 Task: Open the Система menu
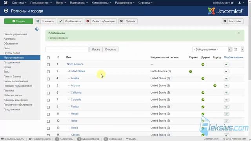(19, 3)
